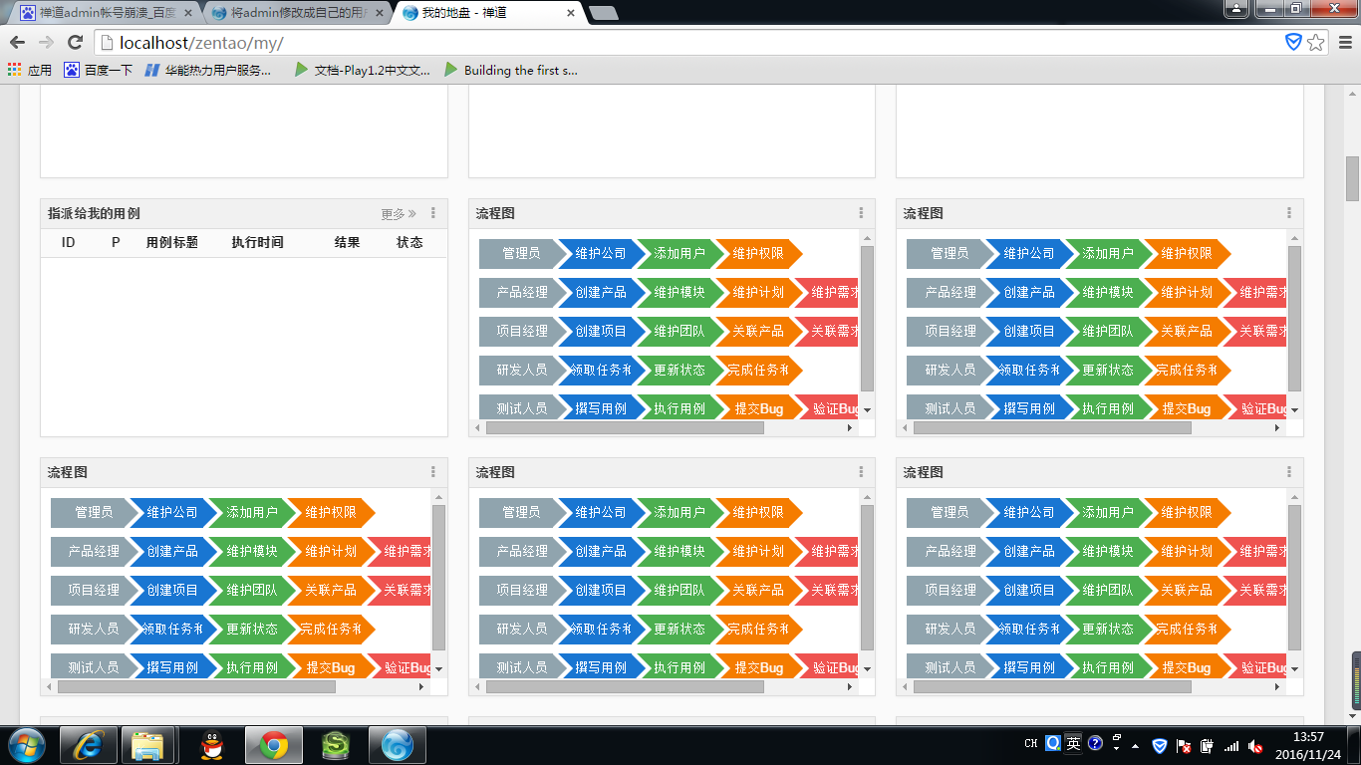
Task: Click the CH language indicator in the tray
Action: (x=1031, y=743)
